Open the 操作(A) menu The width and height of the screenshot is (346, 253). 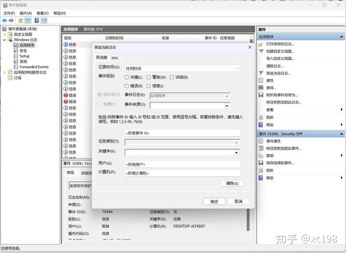25,13
